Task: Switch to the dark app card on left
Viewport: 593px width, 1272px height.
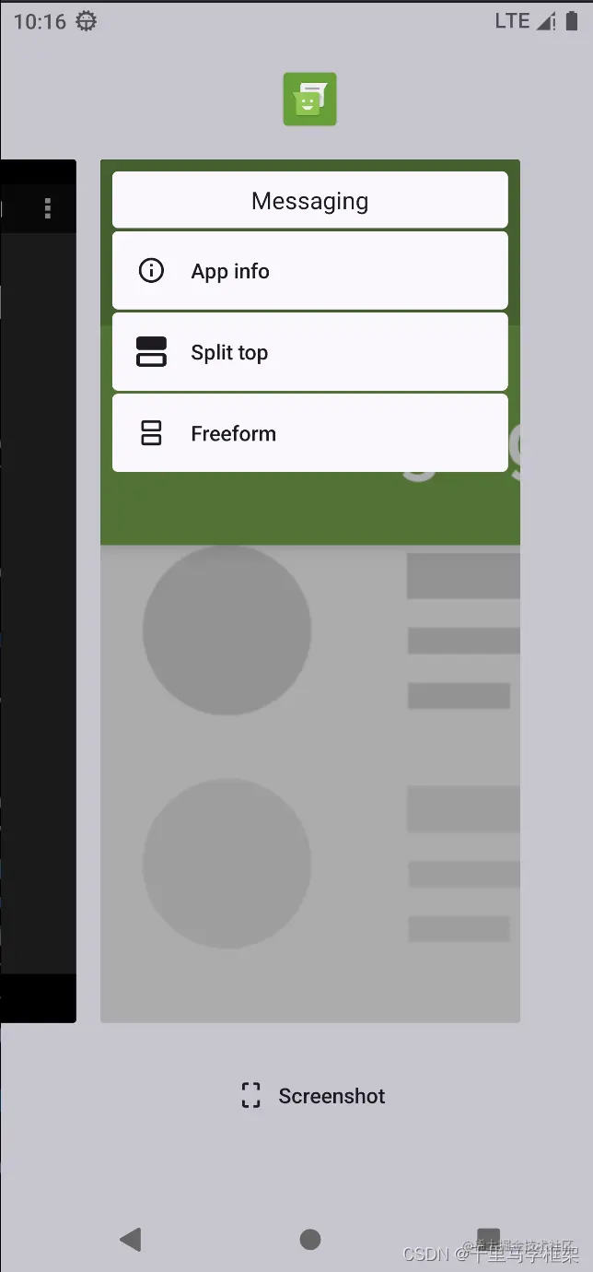Action: tap(38, 591)
